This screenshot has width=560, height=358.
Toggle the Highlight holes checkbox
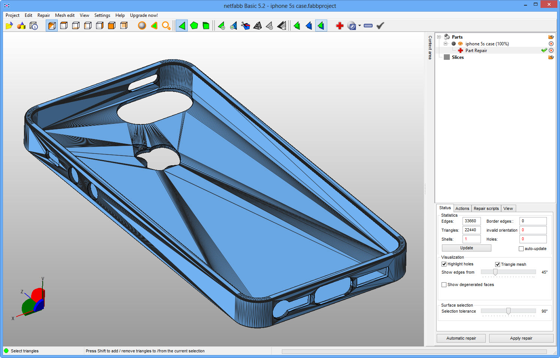(444, 264)
